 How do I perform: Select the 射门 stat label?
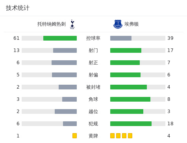(x=93, y=50)
